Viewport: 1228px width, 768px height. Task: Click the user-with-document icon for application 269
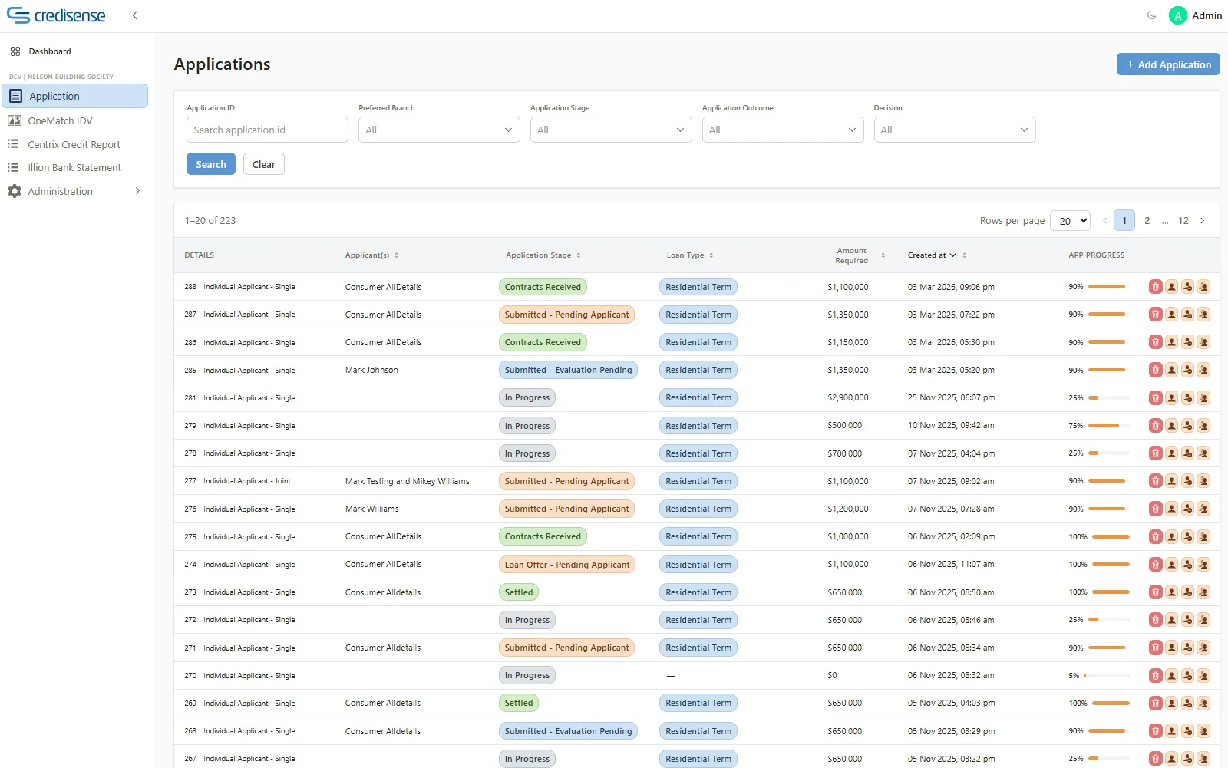point(1203,703)
